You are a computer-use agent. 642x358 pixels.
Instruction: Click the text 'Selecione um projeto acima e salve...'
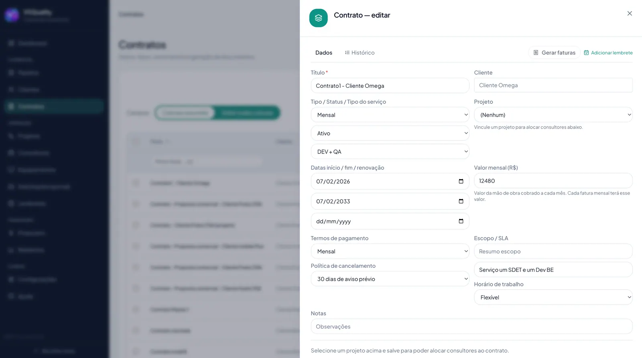[x=410, y=351]
